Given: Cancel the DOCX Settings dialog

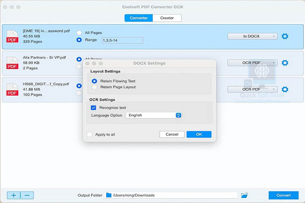Looking at the screenshot, I should (x=172, y=134).
